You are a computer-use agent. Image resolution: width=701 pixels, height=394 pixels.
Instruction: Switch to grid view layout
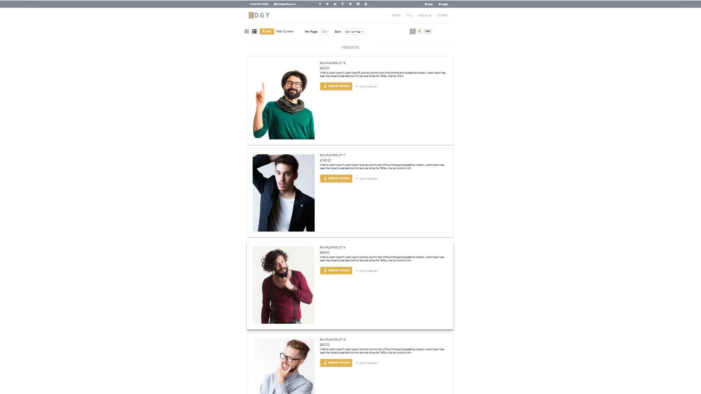pos(247,32)
